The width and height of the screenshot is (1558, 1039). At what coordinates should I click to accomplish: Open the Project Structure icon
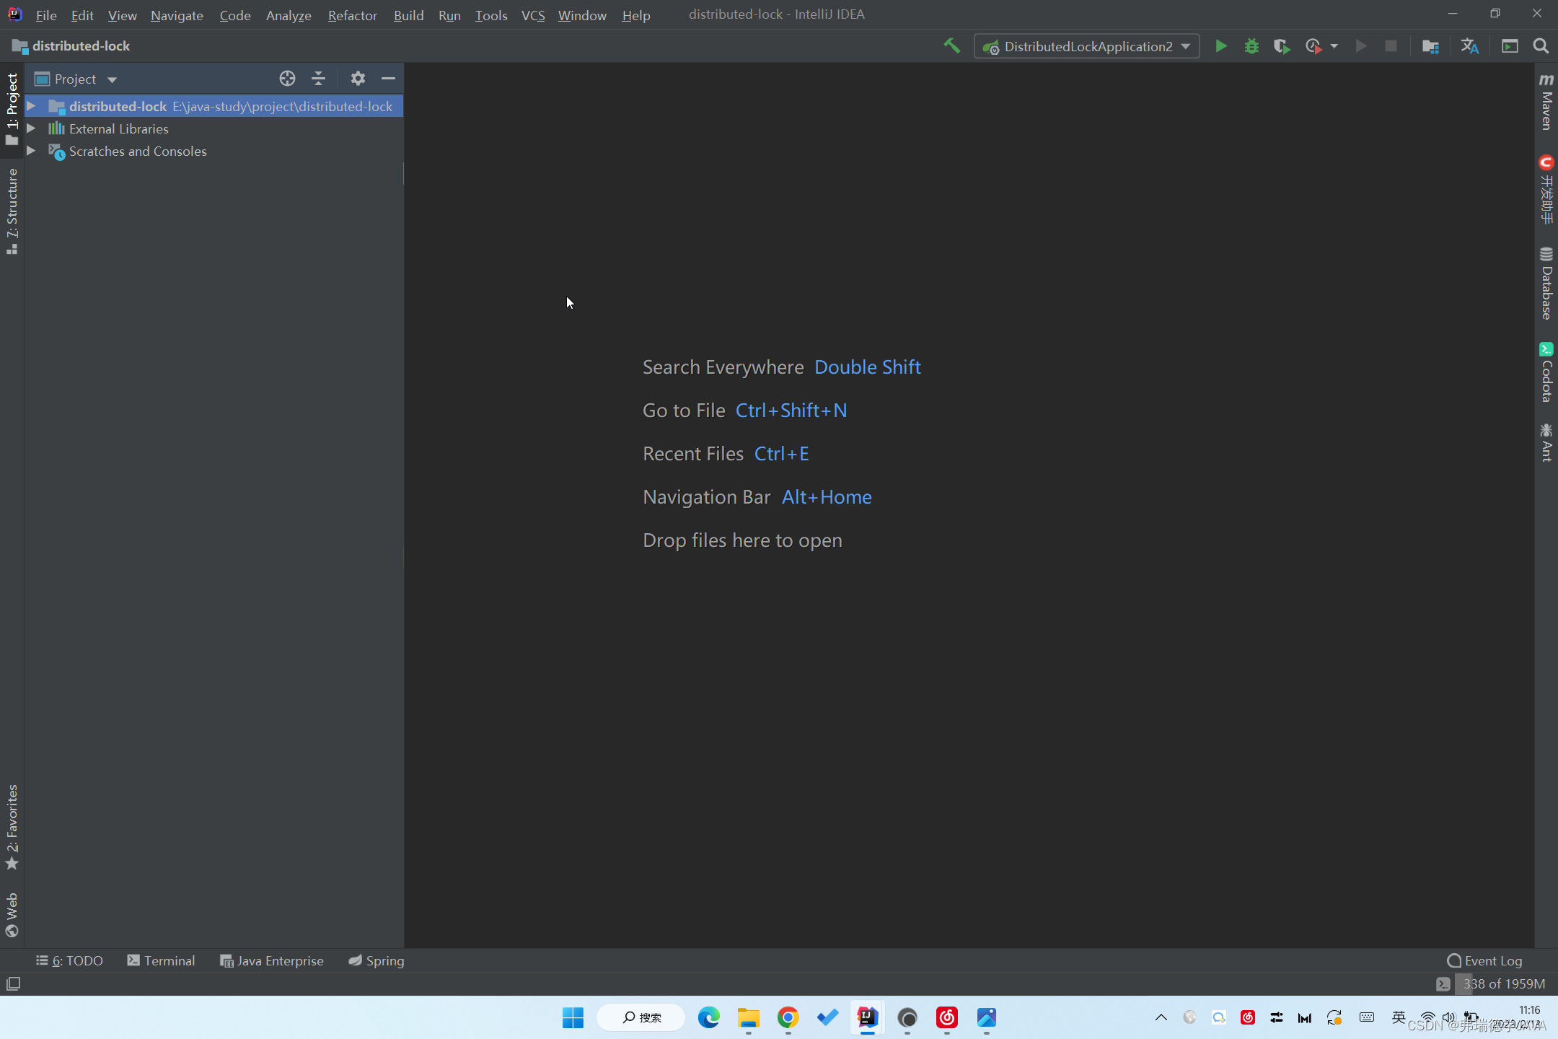(1430, 46)
